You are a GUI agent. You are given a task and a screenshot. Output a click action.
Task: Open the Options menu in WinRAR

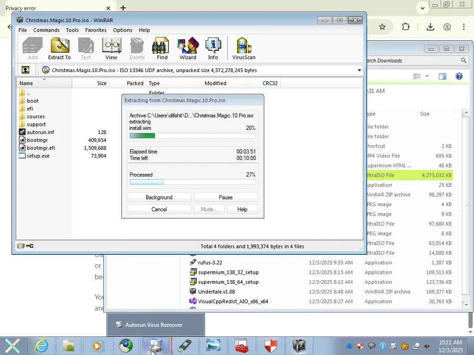point(122,30)
